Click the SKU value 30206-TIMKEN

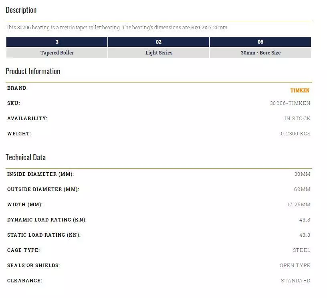(x=290, y=103)
